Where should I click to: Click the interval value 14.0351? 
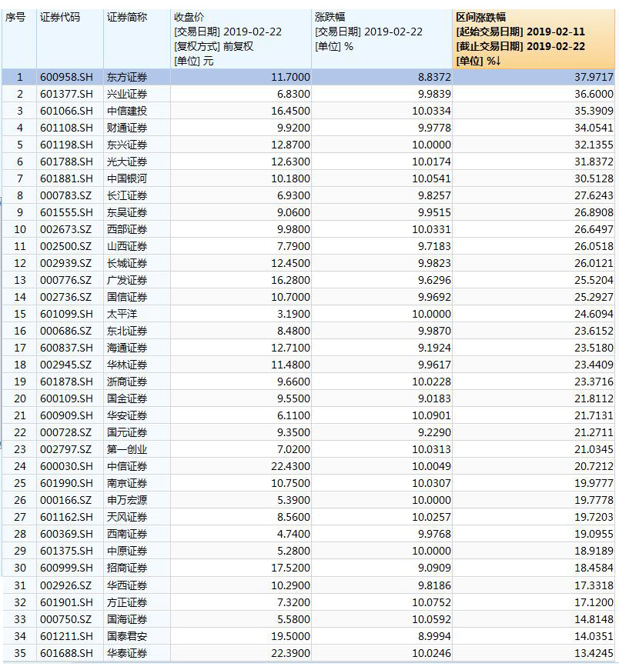(594, 636)
